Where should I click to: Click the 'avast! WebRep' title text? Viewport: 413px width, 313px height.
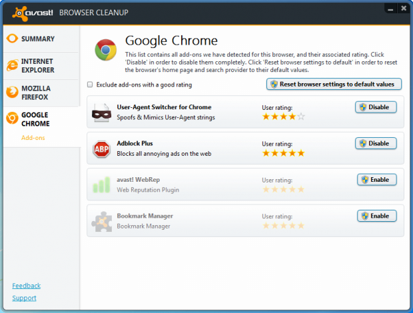pos(139,180)
